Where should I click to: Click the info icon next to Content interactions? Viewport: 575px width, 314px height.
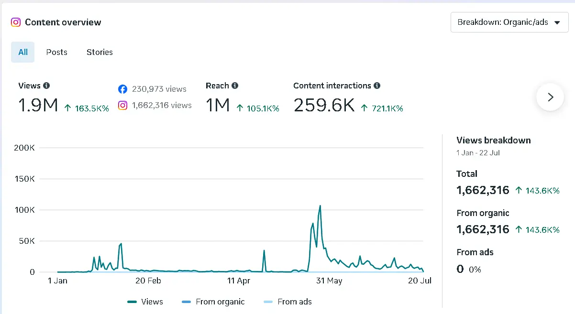click(377, 86)
